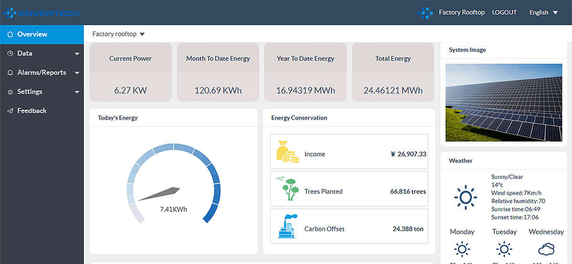Click the blue plant icon beside Factory Rooftop
The width and height of the screenshot is (572, 264).
(x=425, y=13)
